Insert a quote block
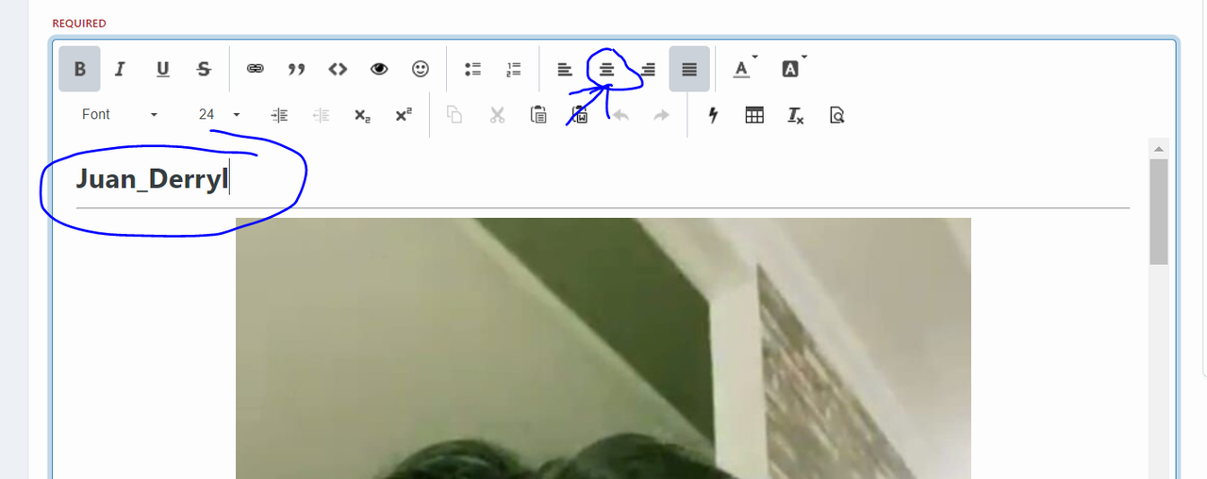1207x479 pixels. coord(296,69)
